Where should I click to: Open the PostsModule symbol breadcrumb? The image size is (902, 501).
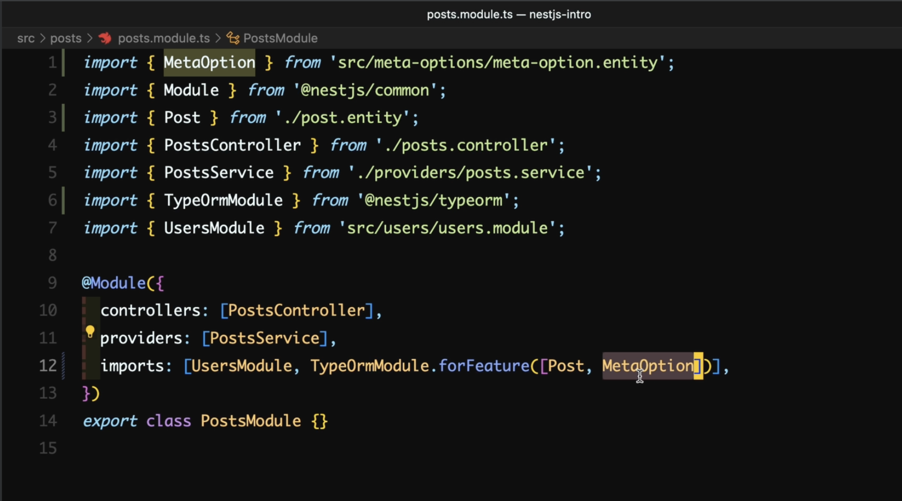pyautogui.click(x=281, y=38)
